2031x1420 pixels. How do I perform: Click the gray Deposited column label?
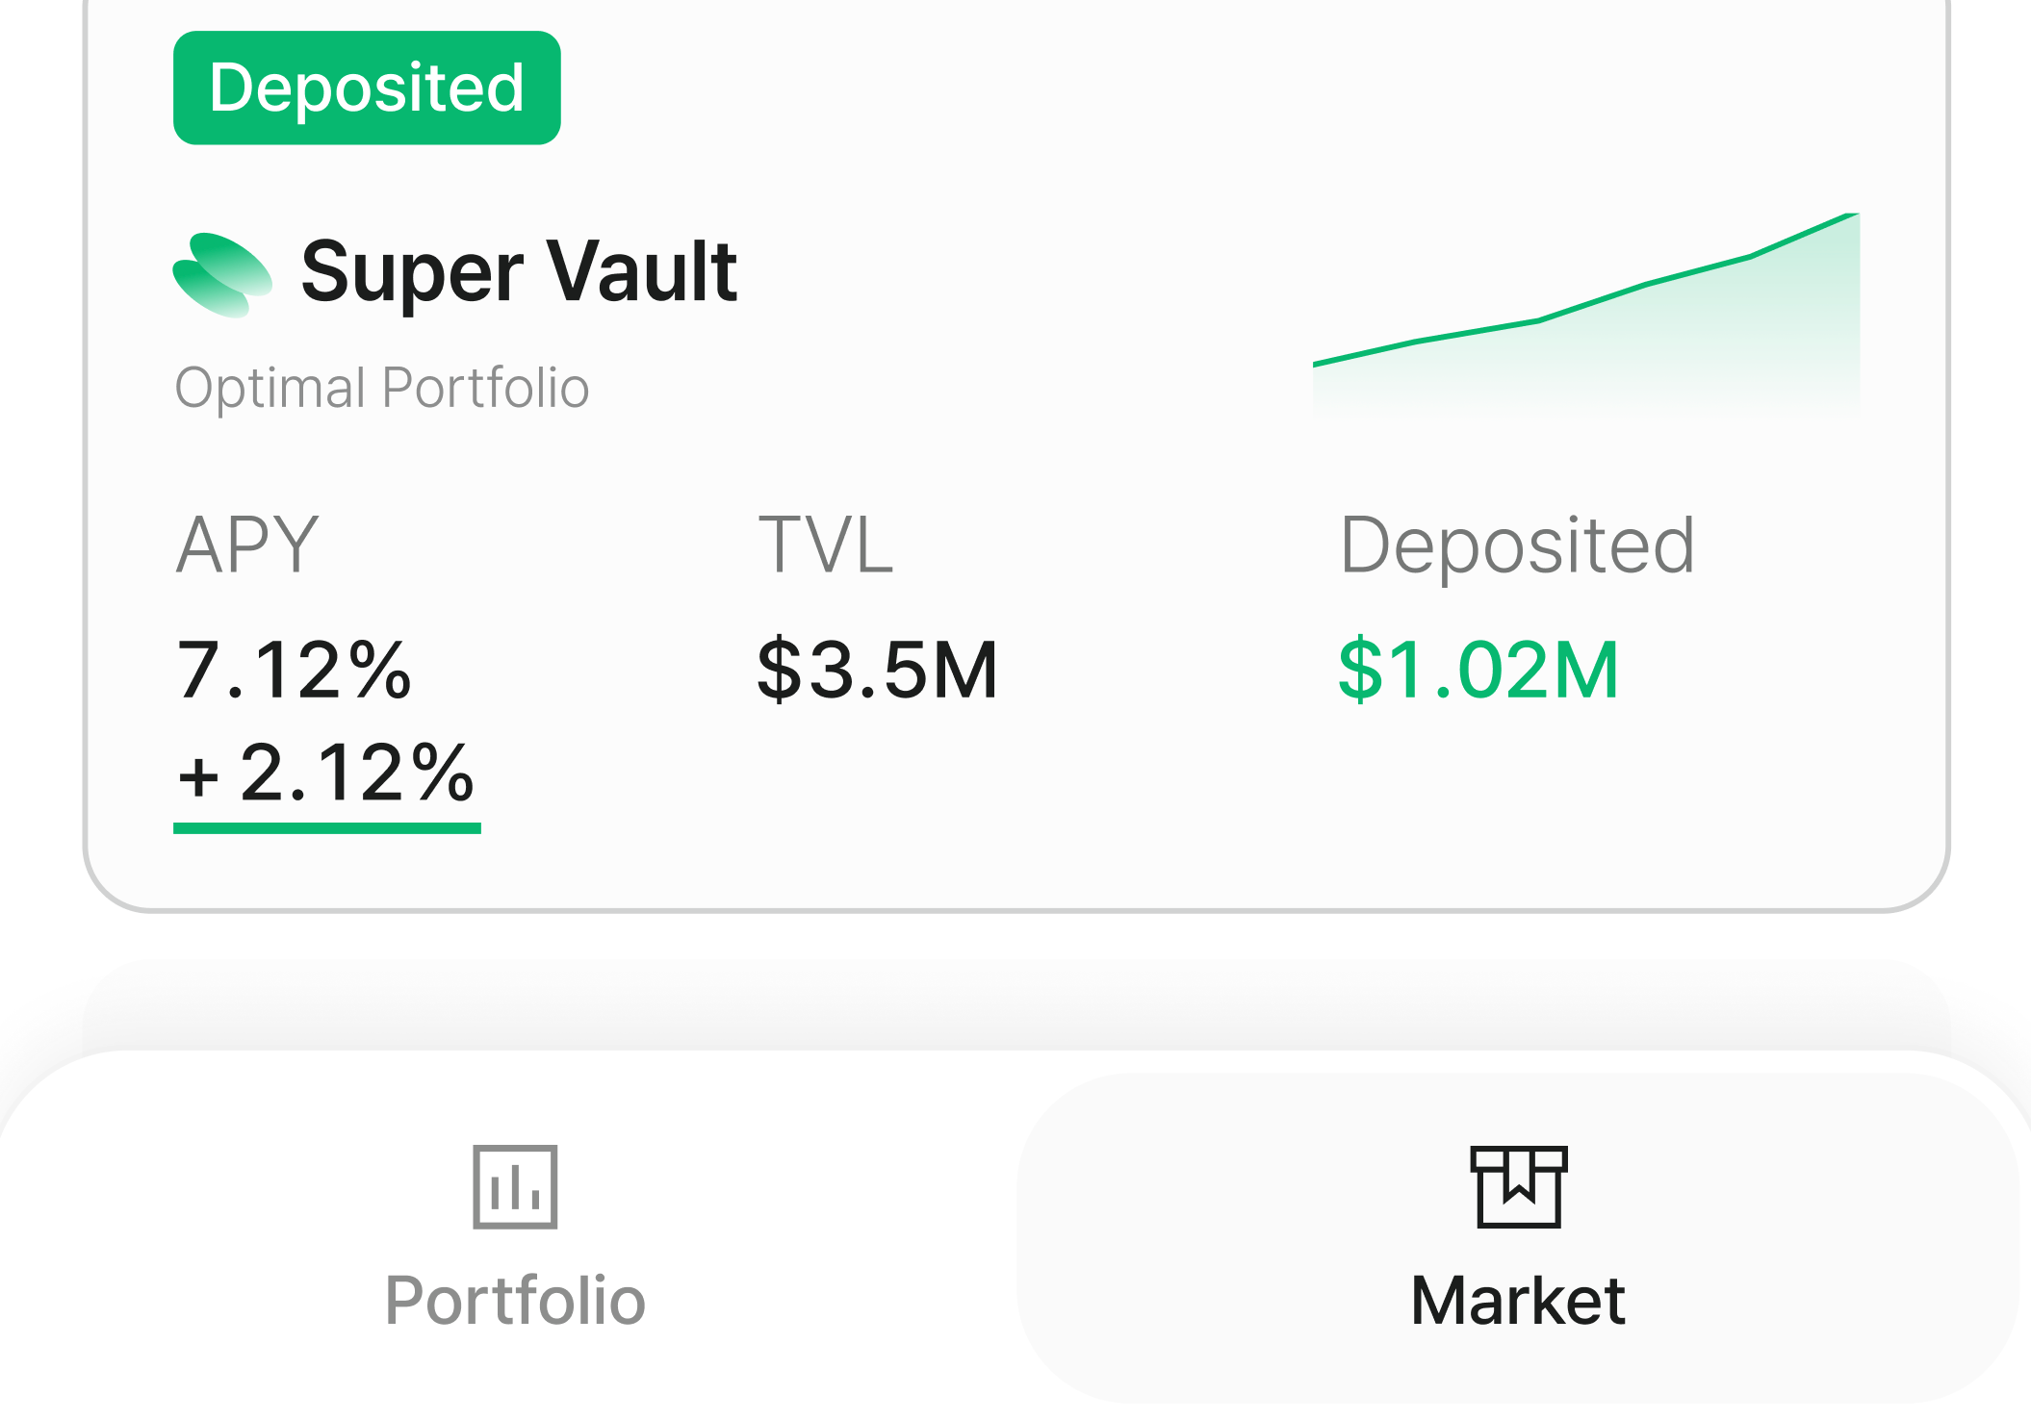pyautogui.click(x=1517, y=545)
